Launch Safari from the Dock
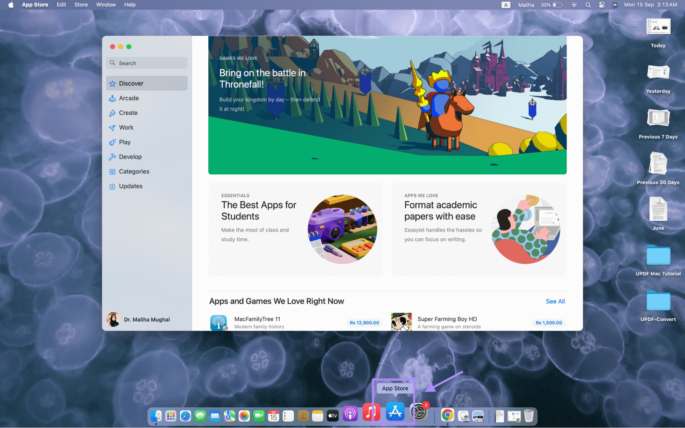 [185, 416]
